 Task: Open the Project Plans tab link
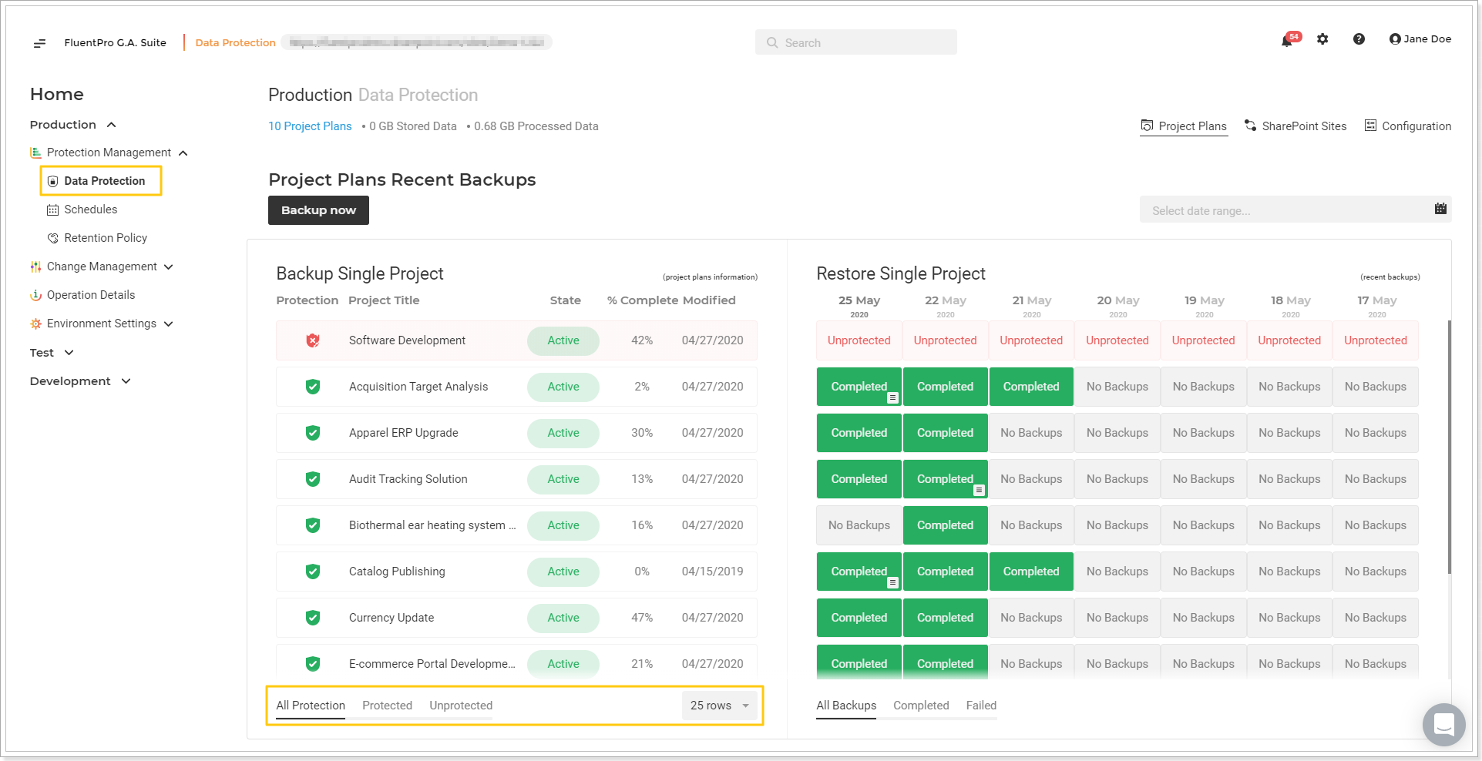1192,126
